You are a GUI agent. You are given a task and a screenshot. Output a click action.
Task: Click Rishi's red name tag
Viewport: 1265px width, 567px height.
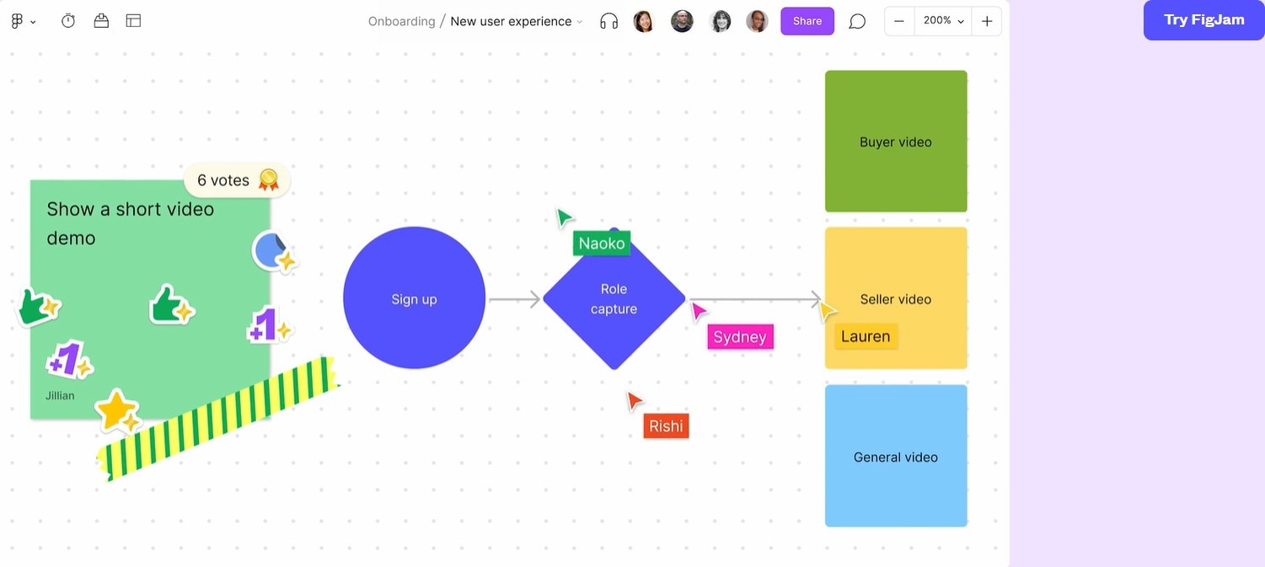pos(666,426)
